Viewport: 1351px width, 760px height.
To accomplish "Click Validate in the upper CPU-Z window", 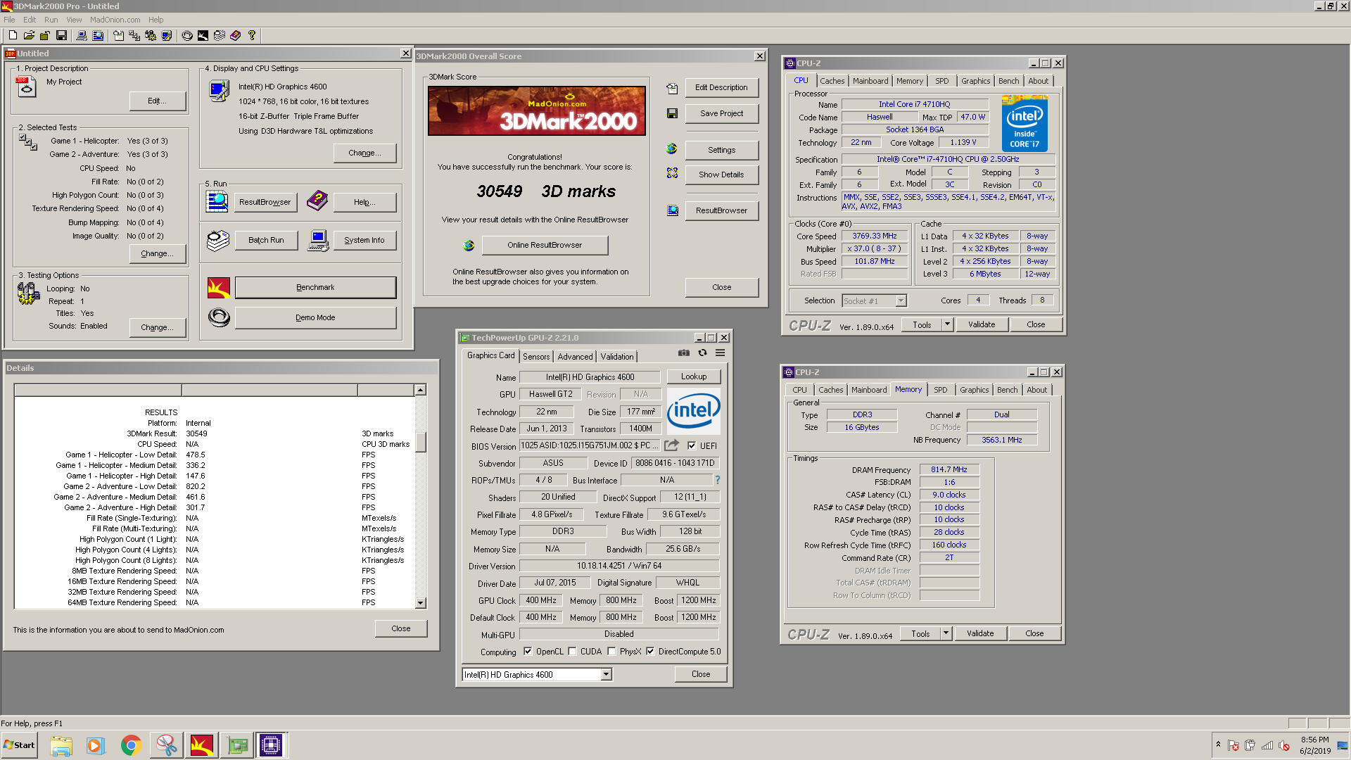I will pos(982,324).
